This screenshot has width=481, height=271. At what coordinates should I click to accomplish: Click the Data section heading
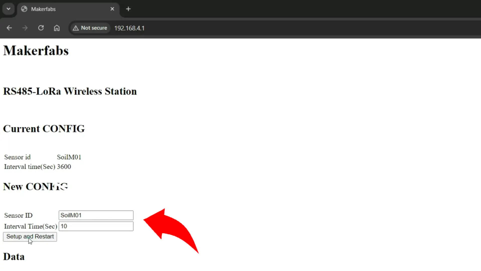tap(14, 257)
